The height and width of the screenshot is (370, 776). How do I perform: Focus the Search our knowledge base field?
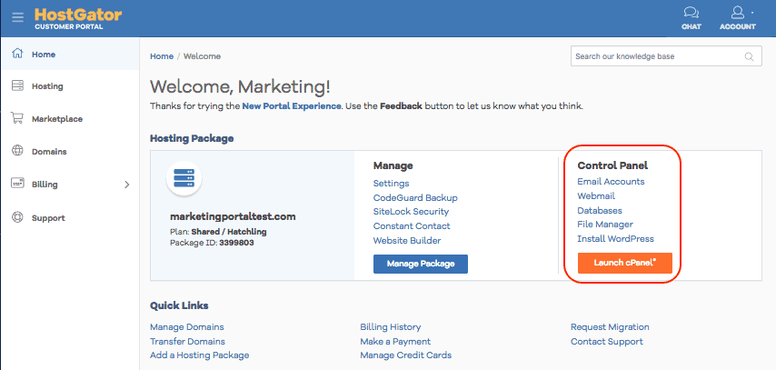[x=666, y=56]
